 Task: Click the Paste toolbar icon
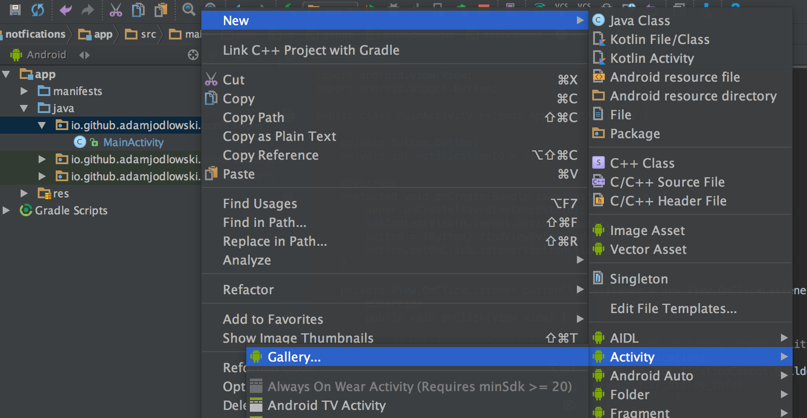(160, 9)
